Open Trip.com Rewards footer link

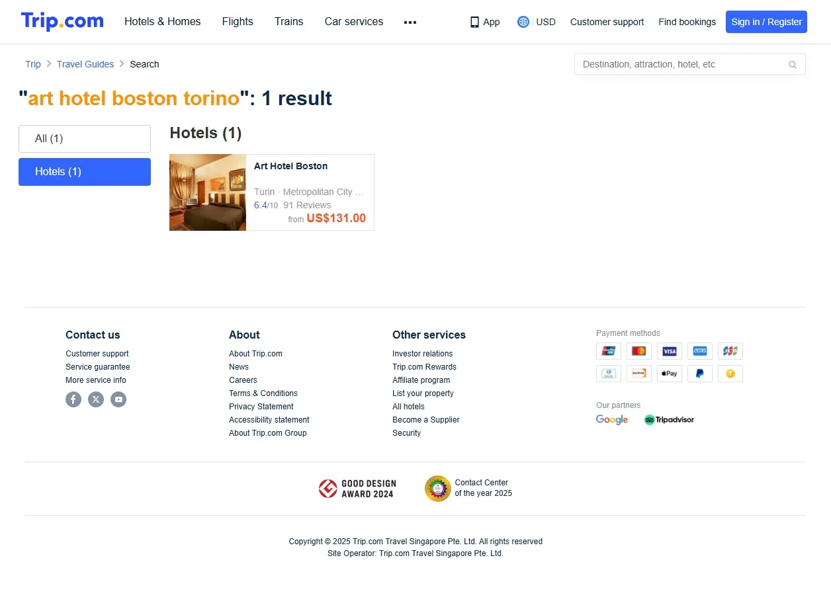[424, 367]
